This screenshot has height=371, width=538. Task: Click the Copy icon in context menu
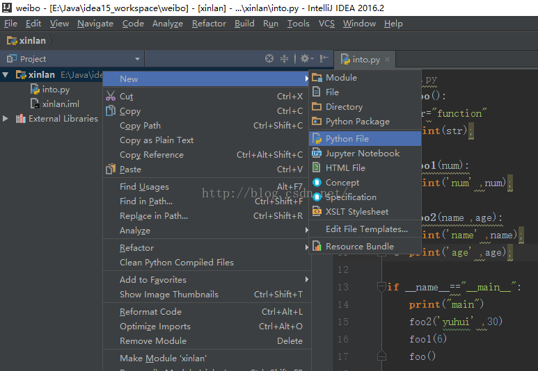(x=111, y=110)
